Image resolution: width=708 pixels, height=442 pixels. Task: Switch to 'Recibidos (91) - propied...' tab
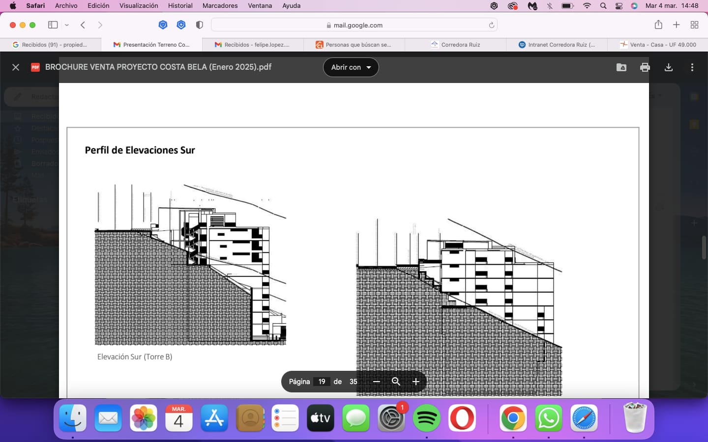pyautogui.click(x=51, y=45)
